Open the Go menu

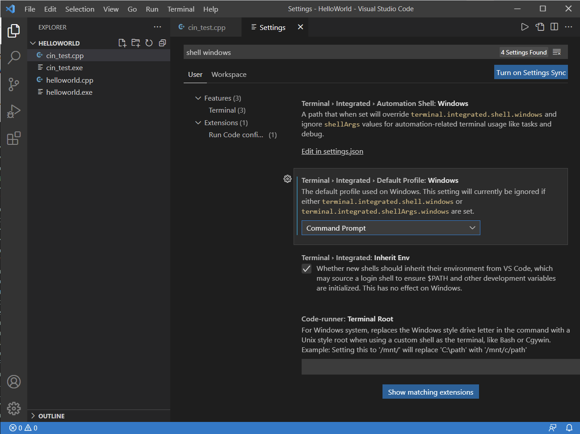[132, 9]
